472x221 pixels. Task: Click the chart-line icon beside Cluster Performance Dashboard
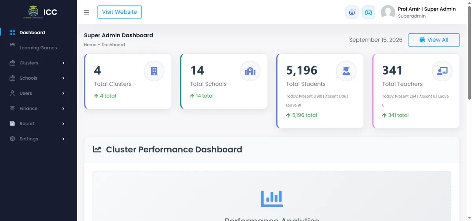click(x=97, y=150)
